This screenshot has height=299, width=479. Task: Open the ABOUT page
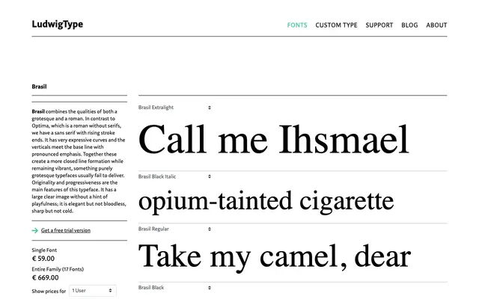436,25
